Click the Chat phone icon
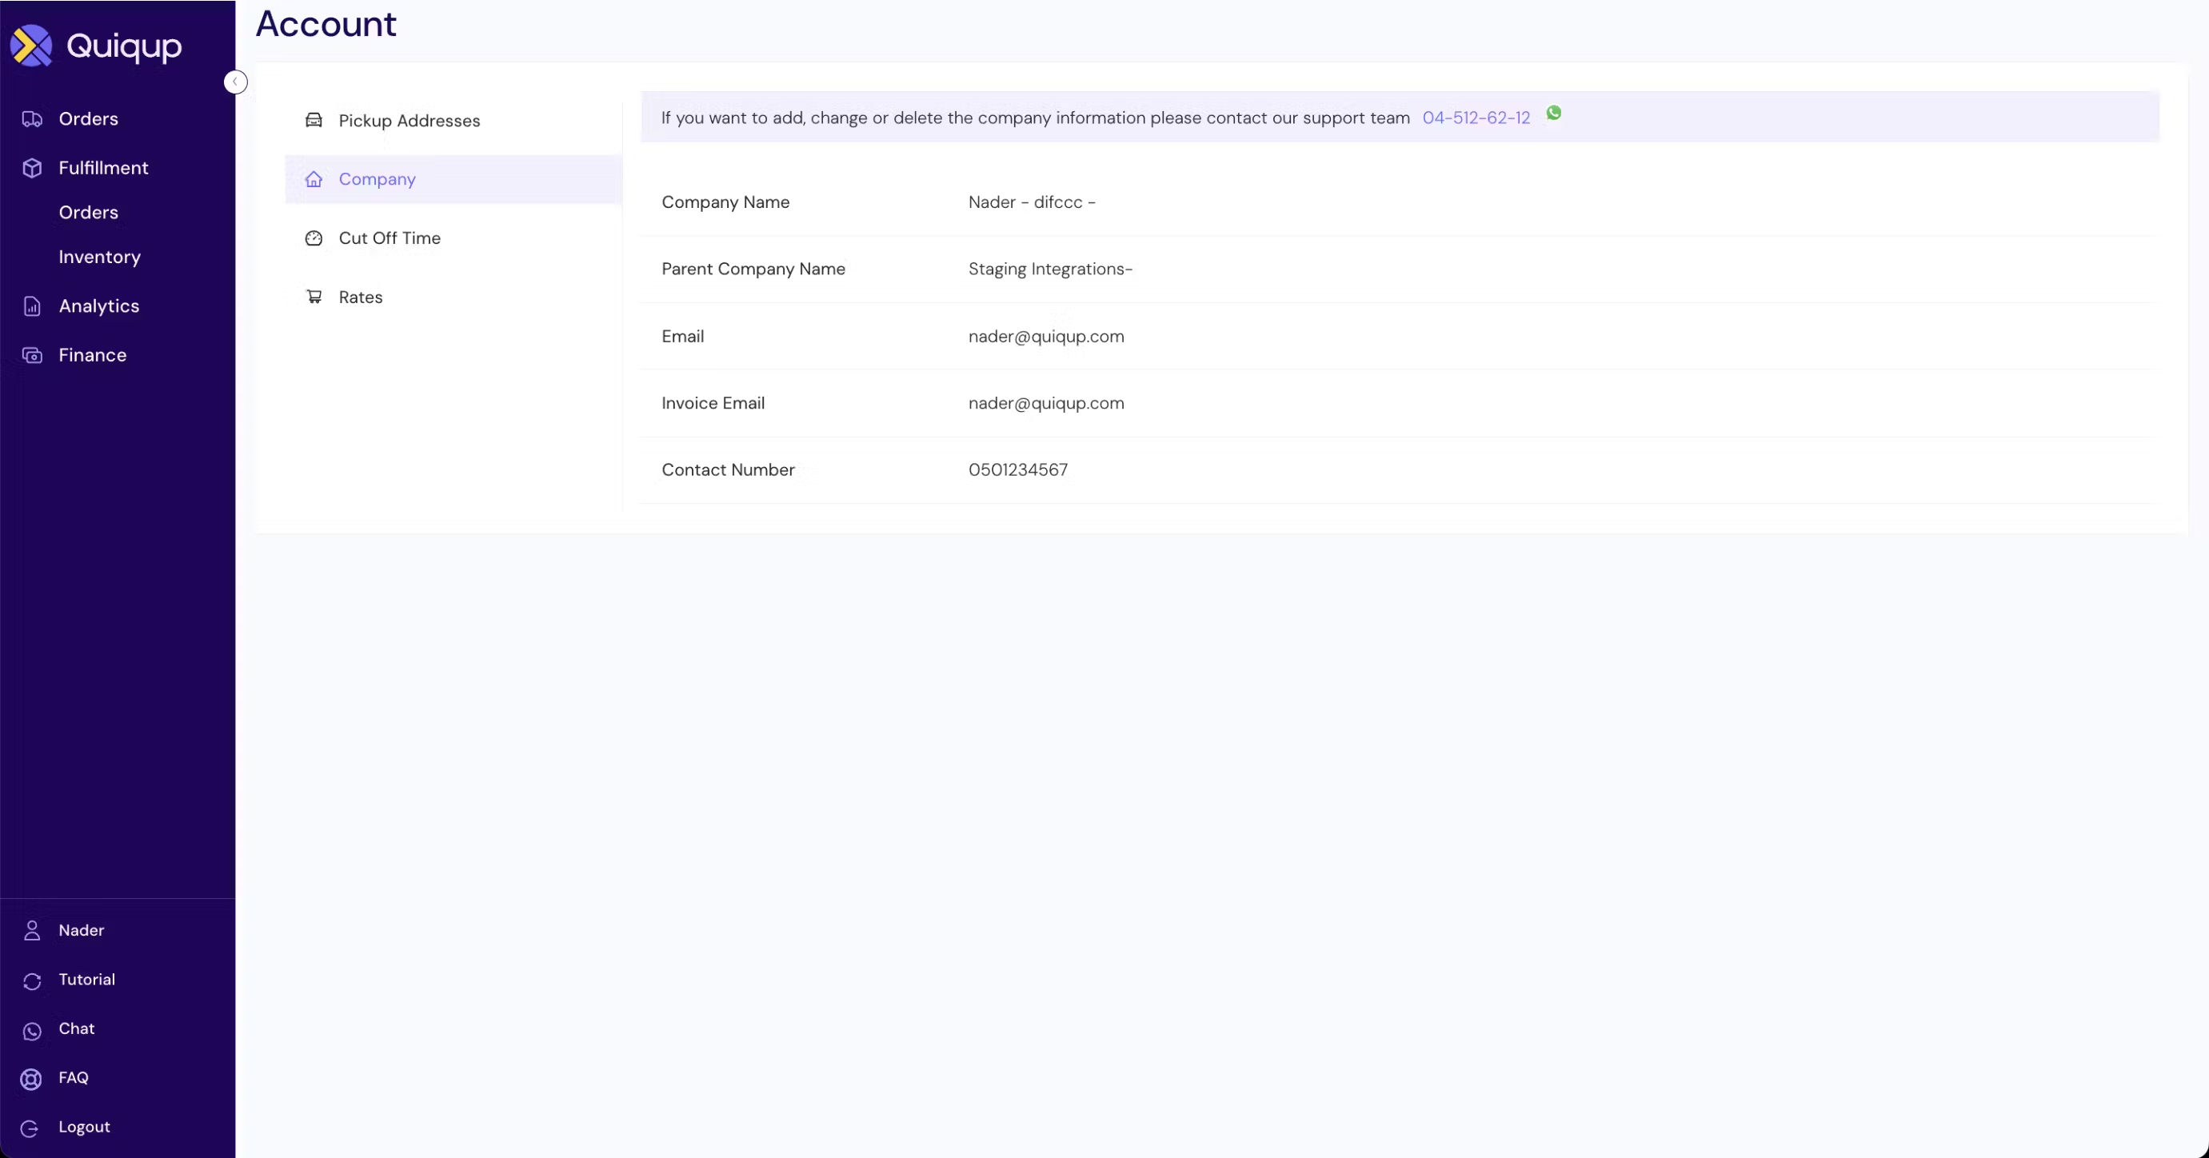The height and width of the screenshot is (1158, 2209). [32, 1030]
